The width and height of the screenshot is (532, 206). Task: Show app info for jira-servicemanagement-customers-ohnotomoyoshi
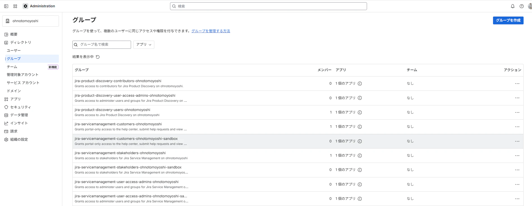[x=360, y=127]
